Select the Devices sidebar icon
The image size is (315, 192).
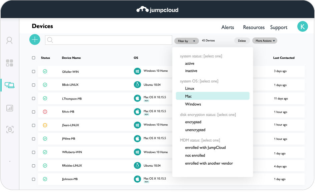click(x=9, y=85)
